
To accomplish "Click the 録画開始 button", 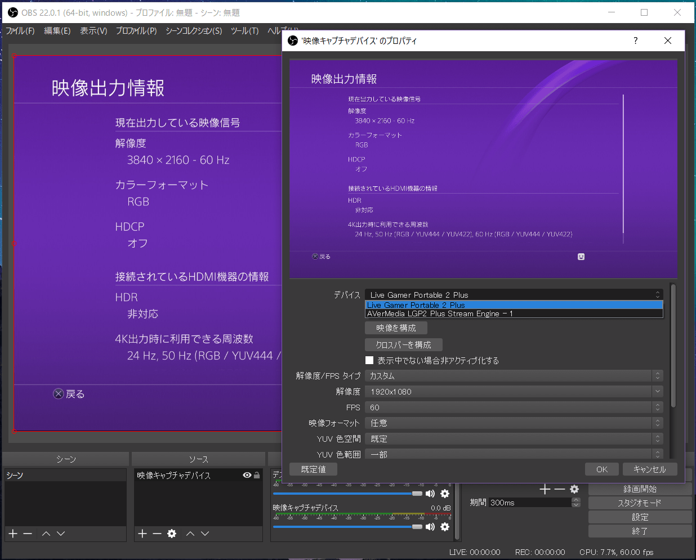I will (x=640, y=489).
